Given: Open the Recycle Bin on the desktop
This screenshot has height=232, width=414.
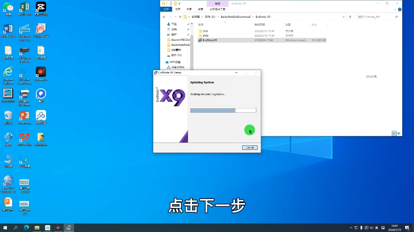Looking at the screenshot, I should (x=8, y=117).
